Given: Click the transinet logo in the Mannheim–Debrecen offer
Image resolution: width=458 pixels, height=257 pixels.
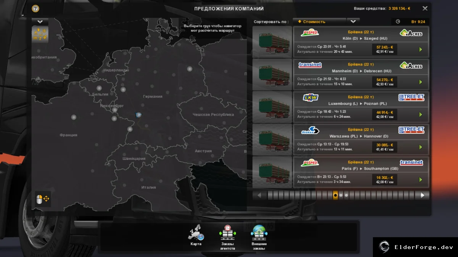Looking at the screenshot, I should pyautogui.click(x=310, y=65).
